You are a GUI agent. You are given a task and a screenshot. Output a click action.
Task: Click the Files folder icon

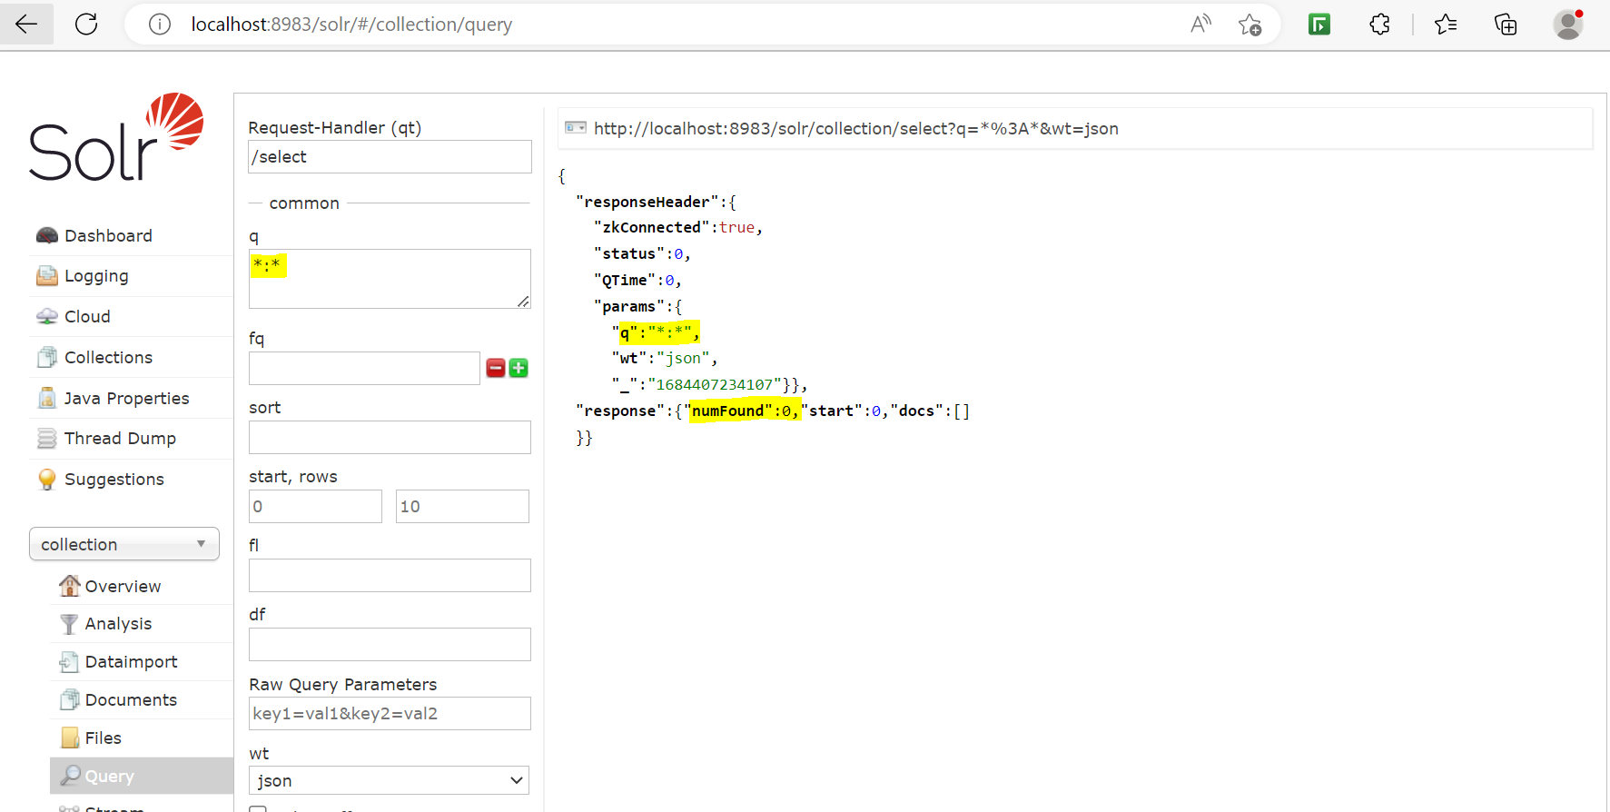[70, 738]
